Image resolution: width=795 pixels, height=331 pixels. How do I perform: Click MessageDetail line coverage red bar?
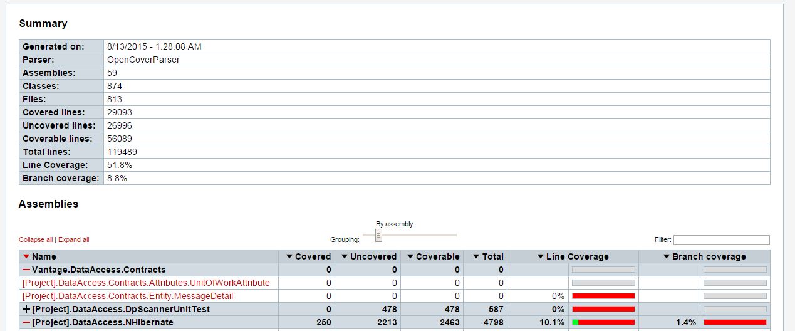[603, 296]
